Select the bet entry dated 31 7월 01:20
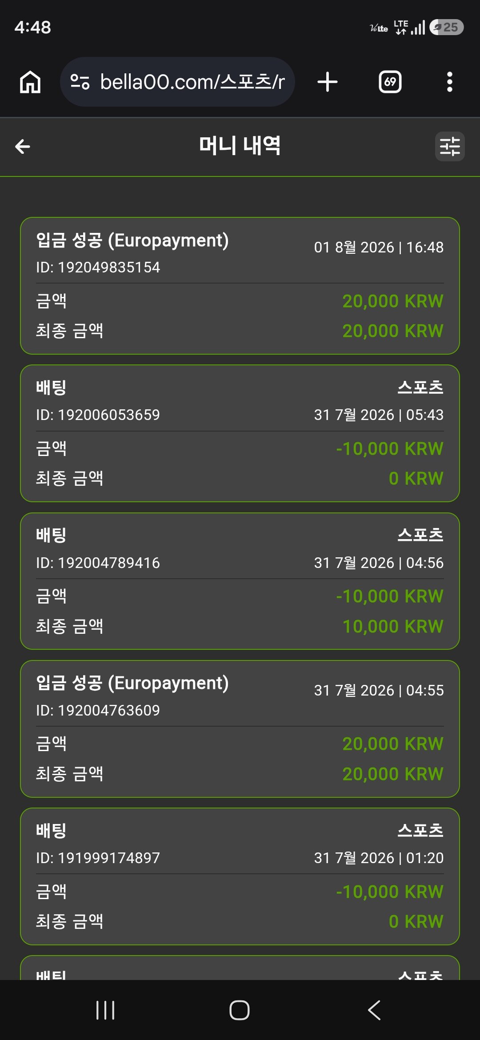 pos(240,876)
